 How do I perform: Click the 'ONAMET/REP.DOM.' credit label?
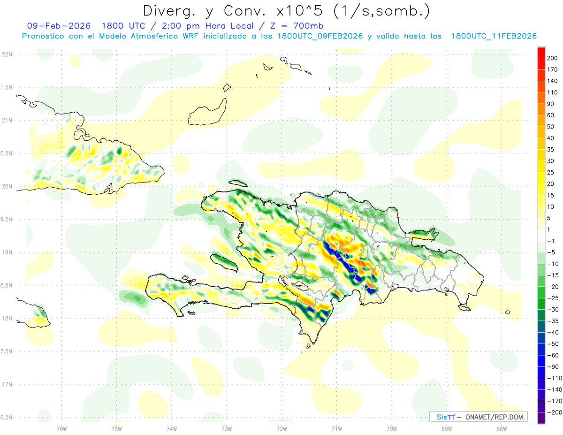[x=495, y=417]
